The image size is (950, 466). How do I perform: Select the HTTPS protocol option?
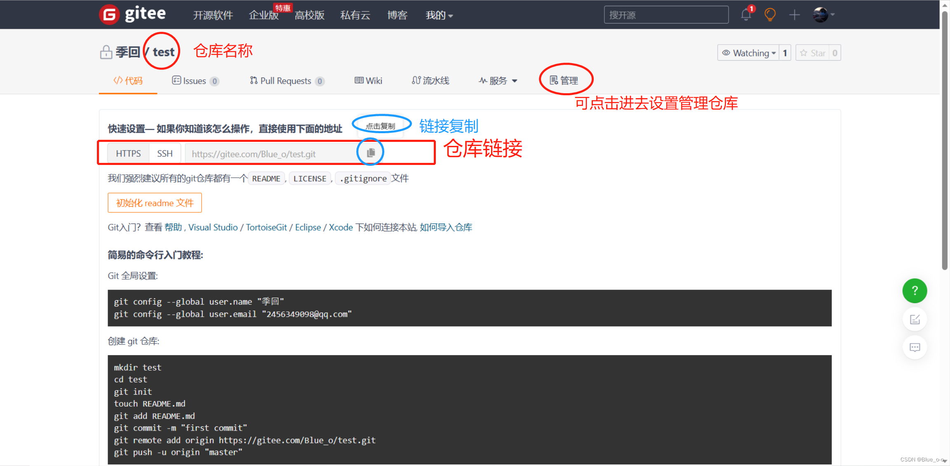pos(128,153)
